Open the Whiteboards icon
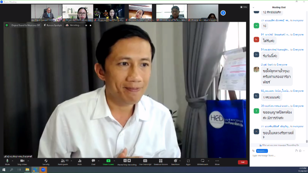The image size is (308, 173). click(202, 161)
